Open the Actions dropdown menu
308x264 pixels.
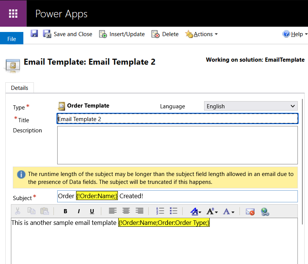click(201, 34)
